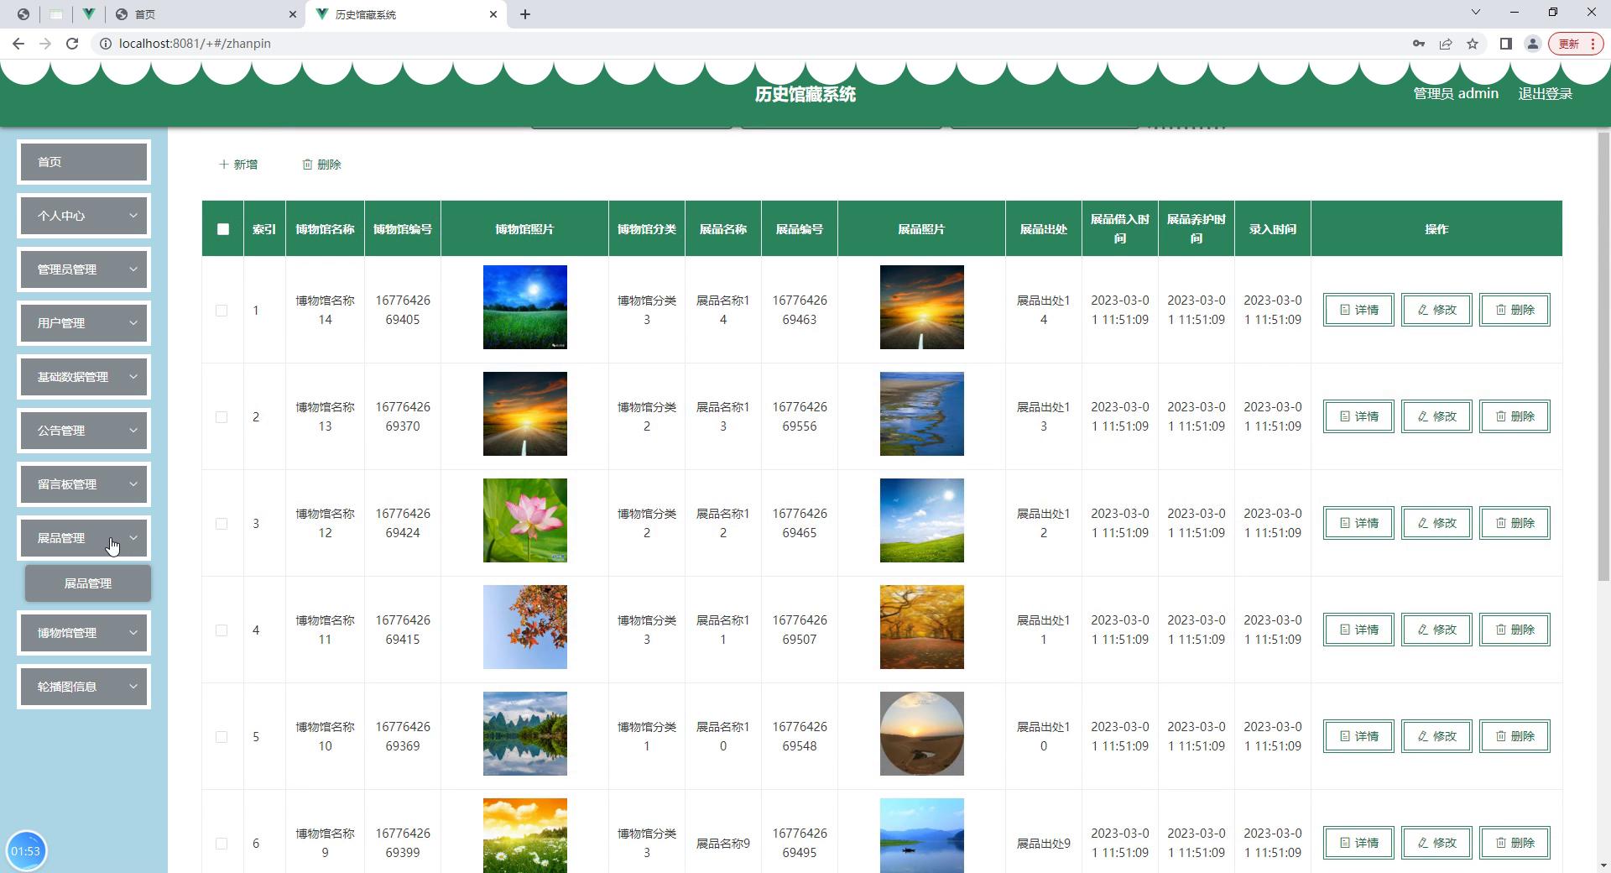Open the share page icon in address bar
This screenshot has width=1611, height=873.
1446,44
